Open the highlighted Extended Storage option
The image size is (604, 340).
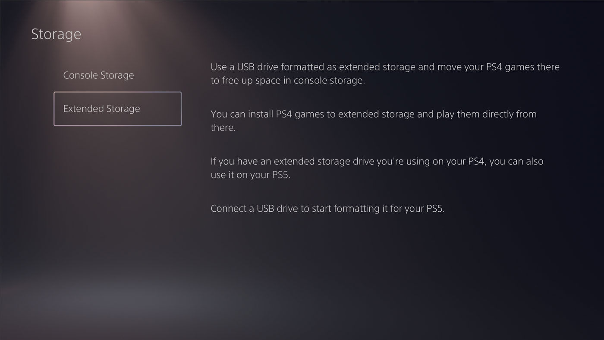click(x=117, y=109)
